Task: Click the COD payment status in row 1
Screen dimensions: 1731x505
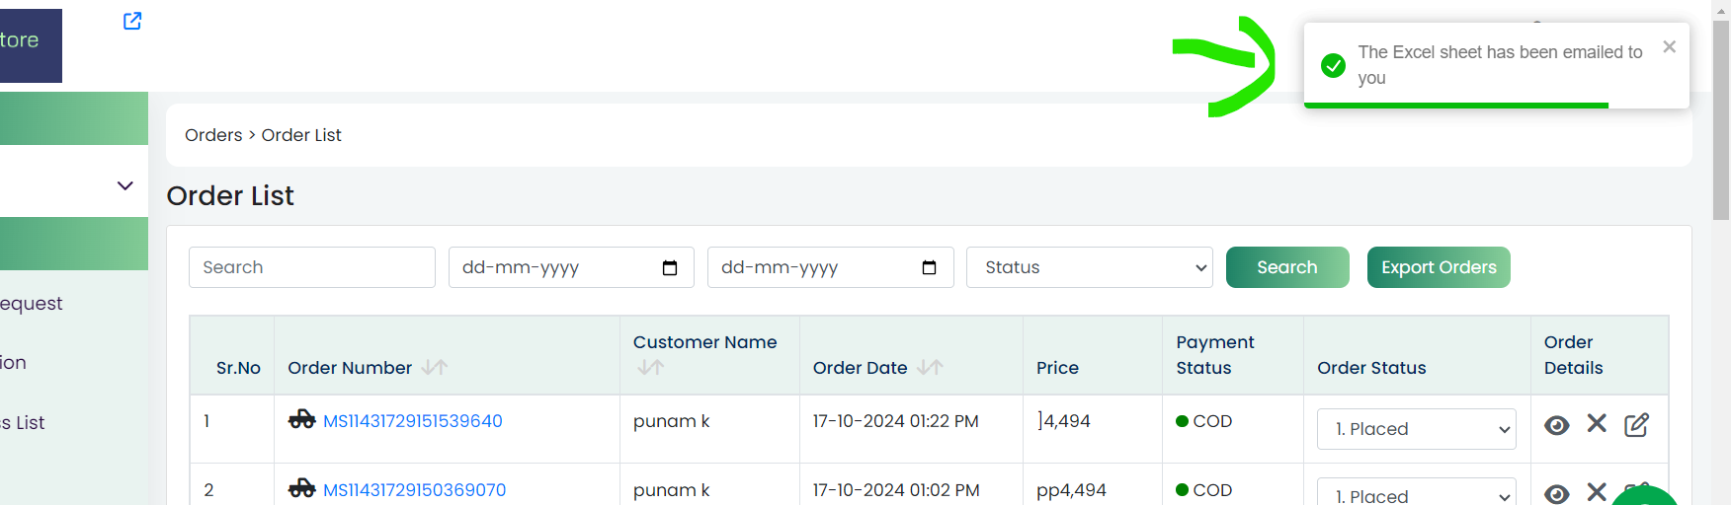Action: [1203, 421]
